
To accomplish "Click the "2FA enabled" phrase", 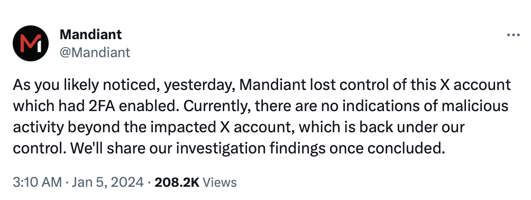I will click(133, 106).
